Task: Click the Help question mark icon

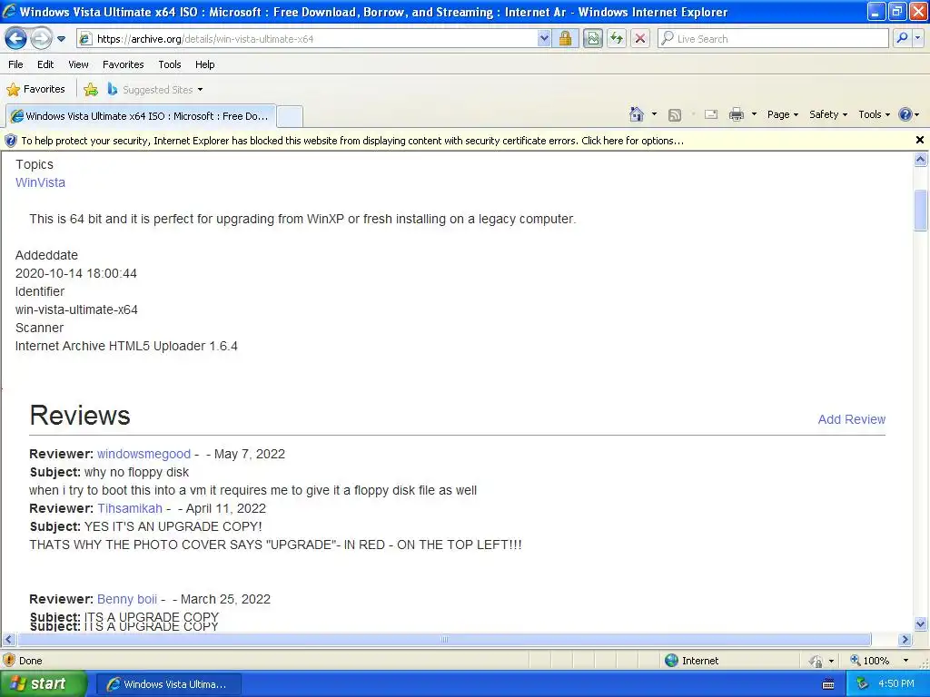Action: [x=905, y=115]
